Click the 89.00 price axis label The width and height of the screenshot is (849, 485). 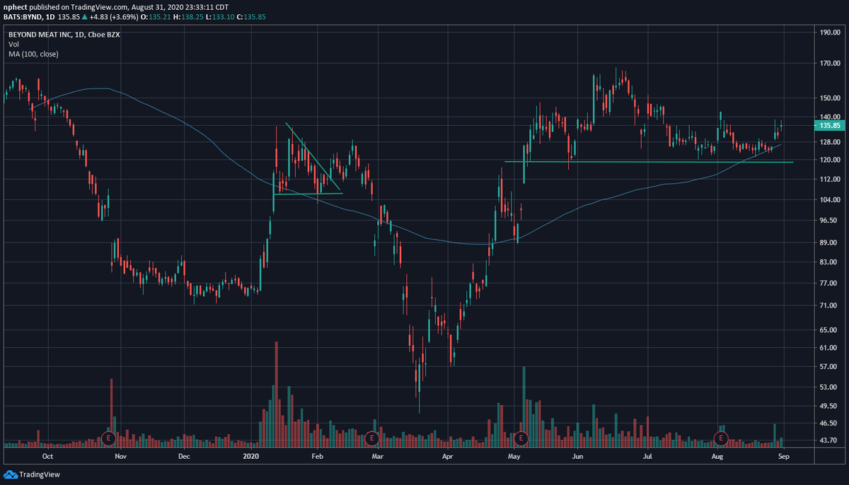(x=828, y=242)
